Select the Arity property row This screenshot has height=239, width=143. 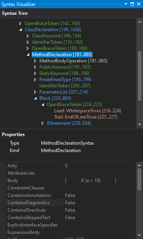tap(71, 166)
